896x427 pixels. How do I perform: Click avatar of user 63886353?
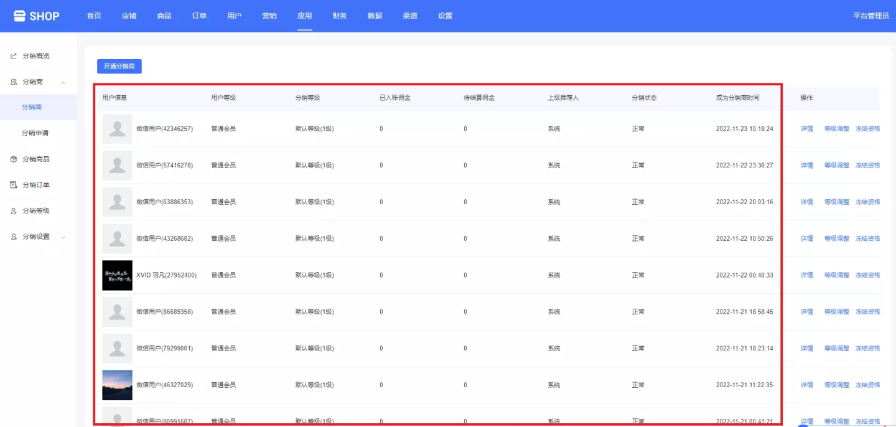(117, 202)
